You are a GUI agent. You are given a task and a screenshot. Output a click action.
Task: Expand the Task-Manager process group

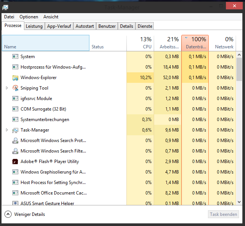pyautogui.click(x=7, y=130)
